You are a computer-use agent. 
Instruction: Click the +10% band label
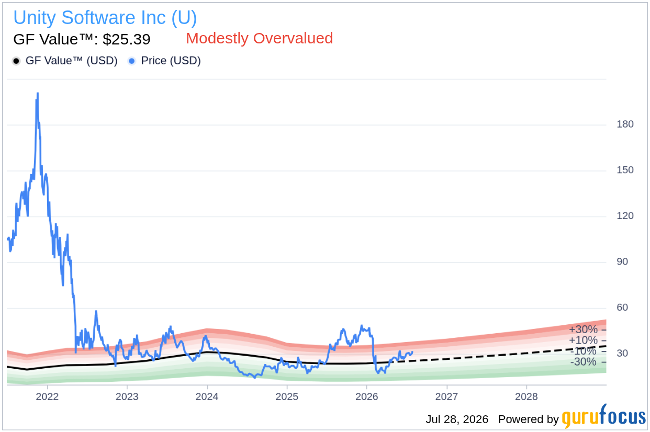(x=583, y=340)
